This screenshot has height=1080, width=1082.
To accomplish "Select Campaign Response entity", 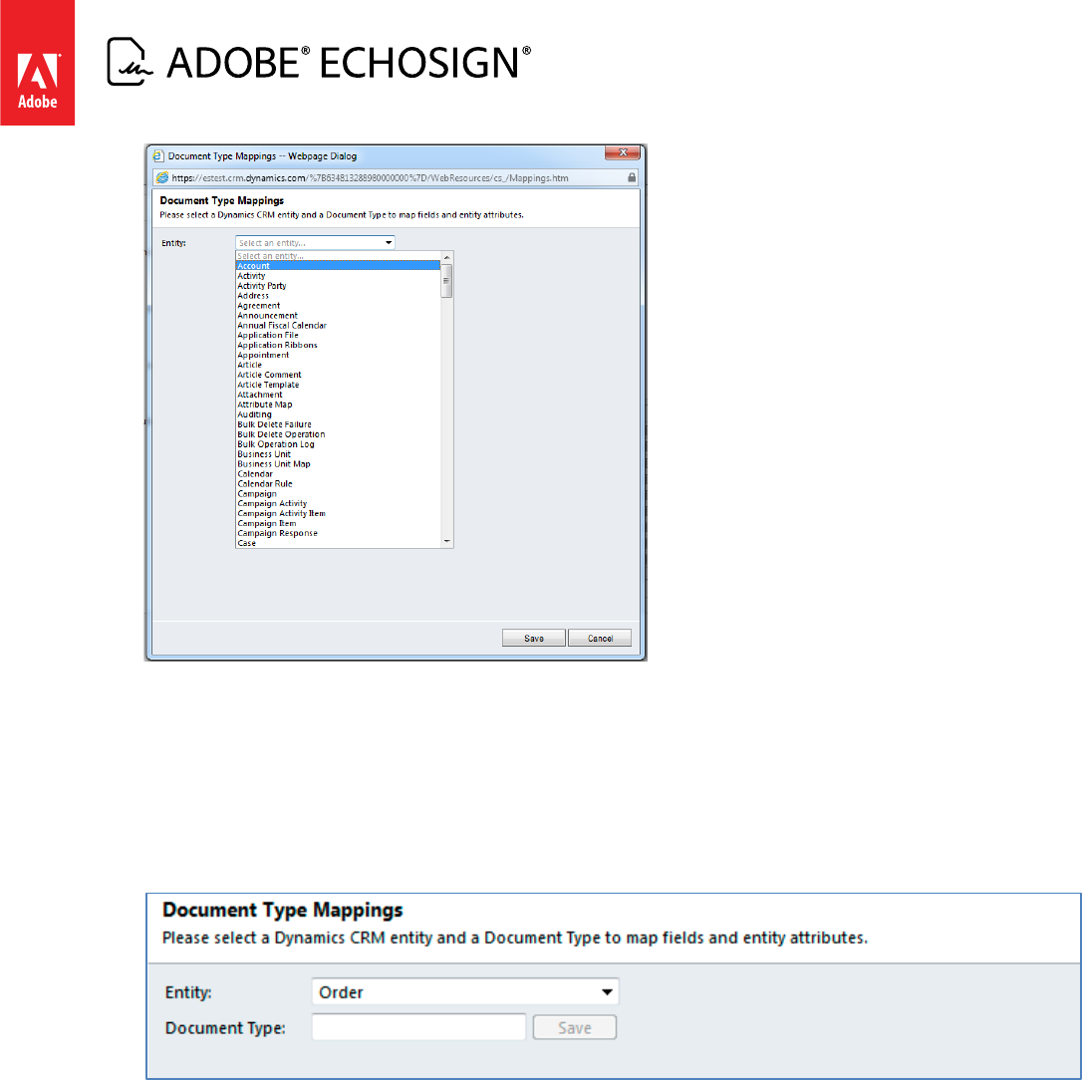I will pyautogui.click(x=338, y=533).
